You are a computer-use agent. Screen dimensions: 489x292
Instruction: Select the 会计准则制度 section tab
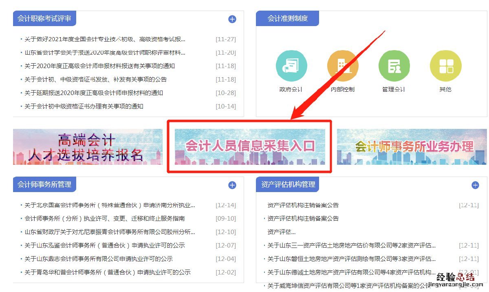tap(287, 18)
